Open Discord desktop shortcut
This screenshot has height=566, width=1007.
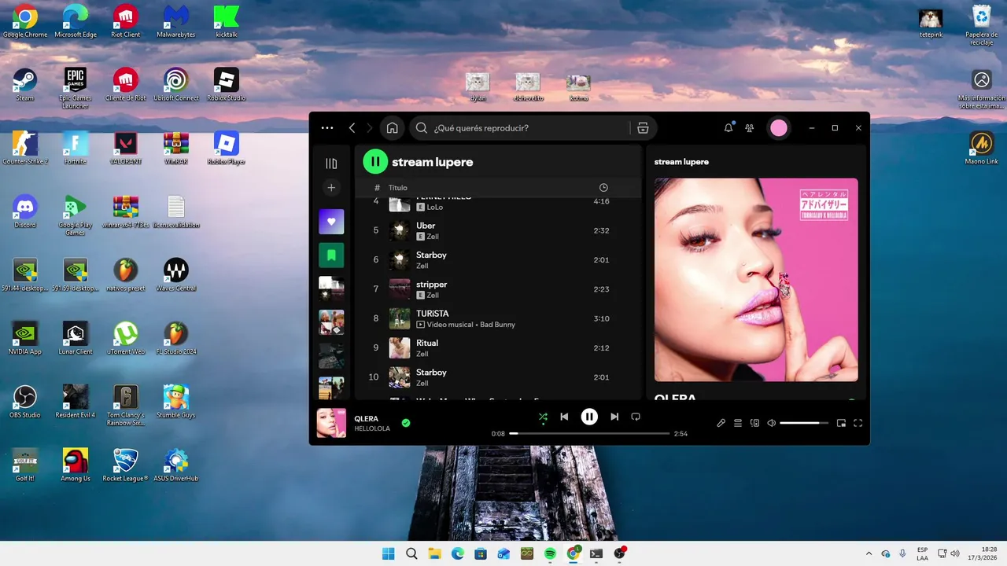pos(24,212)
